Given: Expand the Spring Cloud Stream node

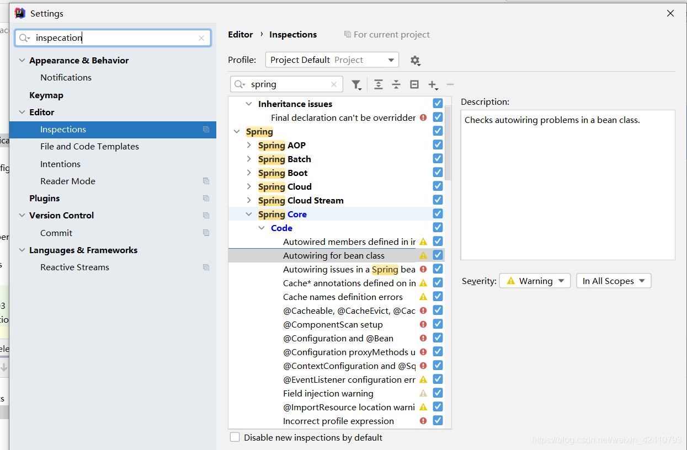Looking at the screenshot, I should pyautogui.click(x=249, y=200).
